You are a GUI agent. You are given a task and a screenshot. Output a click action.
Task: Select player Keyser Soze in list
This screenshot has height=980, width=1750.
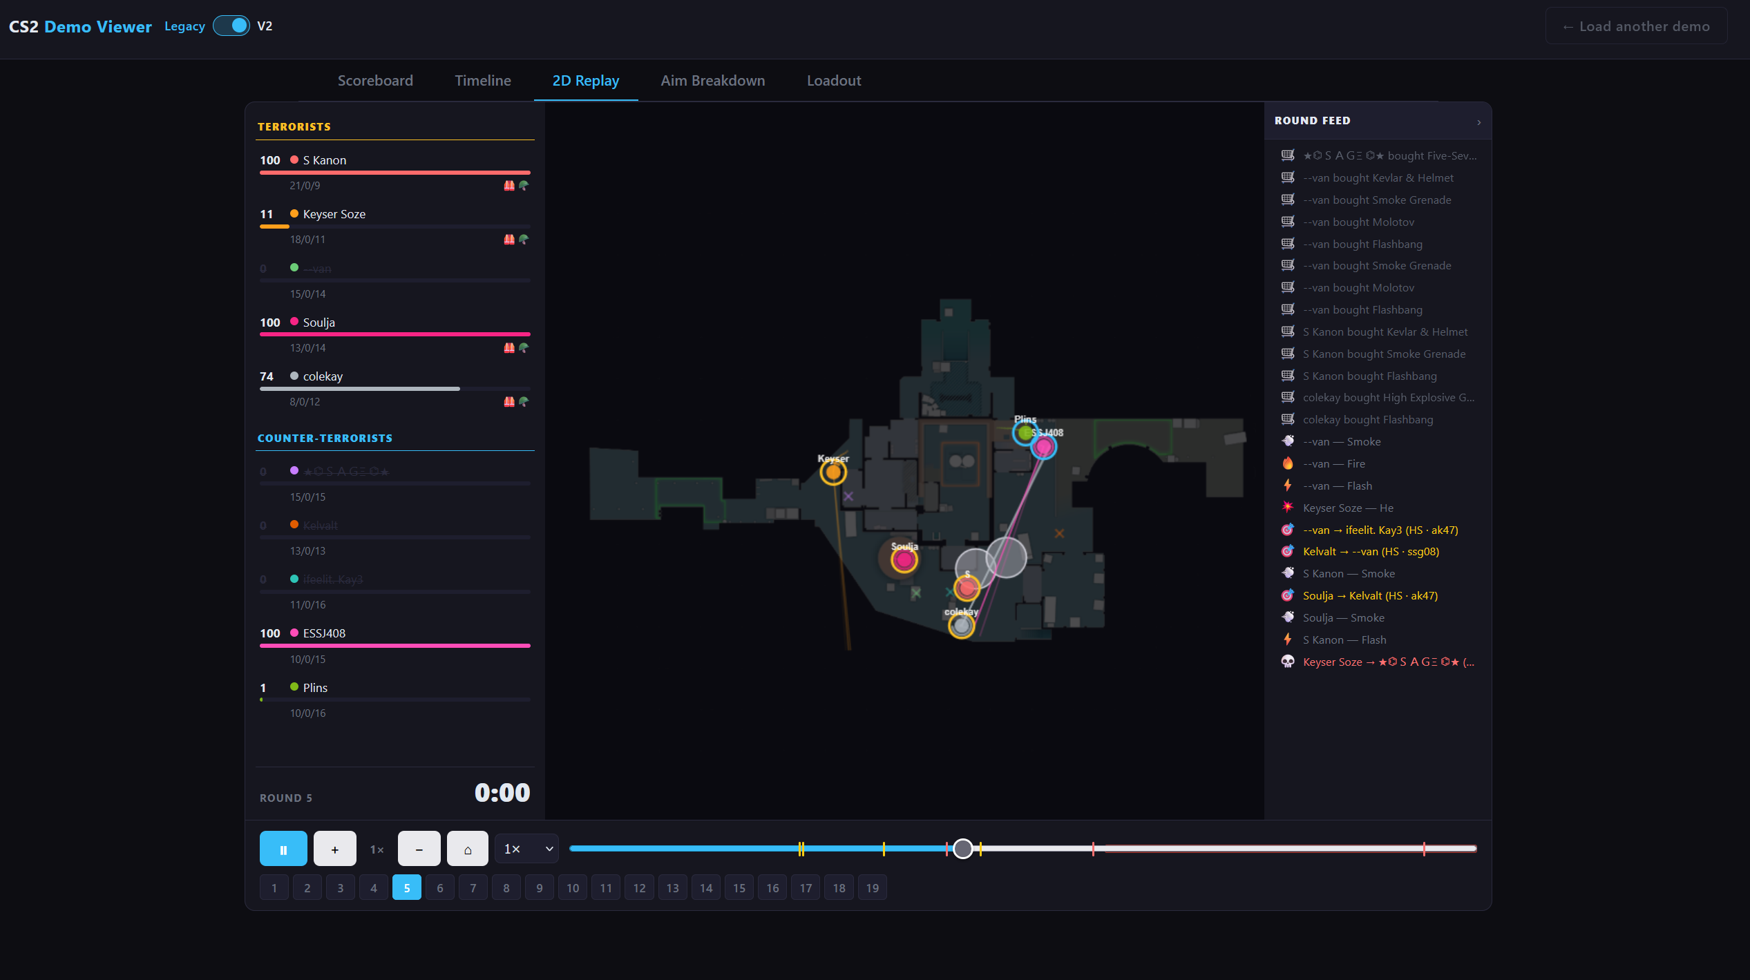tap(395, 225)
